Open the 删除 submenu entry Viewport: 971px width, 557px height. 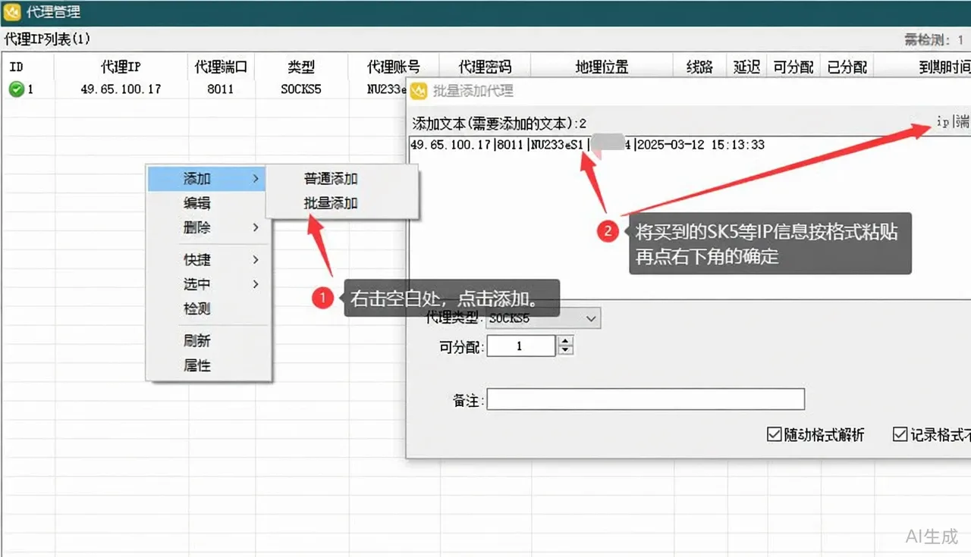206,227
